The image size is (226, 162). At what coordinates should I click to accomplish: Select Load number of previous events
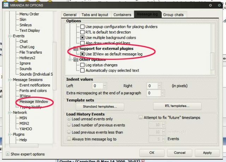[x=69, y=125]
